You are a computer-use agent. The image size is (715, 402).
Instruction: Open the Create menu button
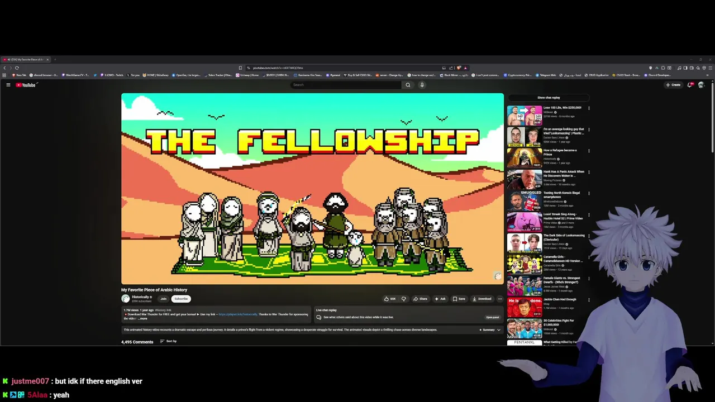pyautogui.click(x=673, y=85)
